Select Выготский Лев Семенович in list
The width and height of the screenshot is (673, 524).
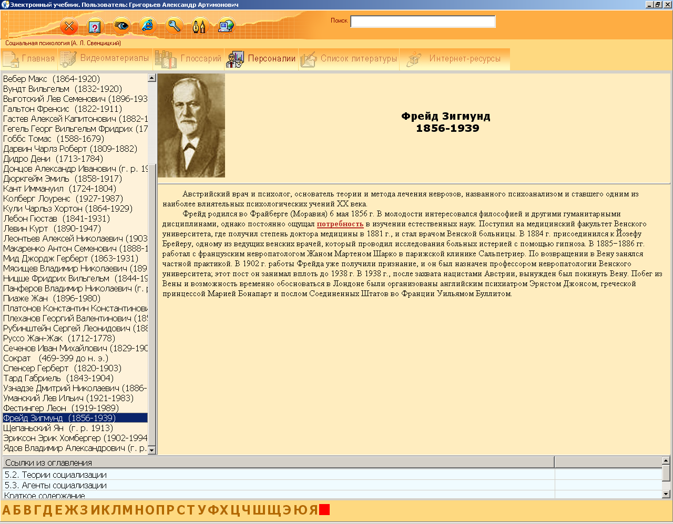coord(75,99)
